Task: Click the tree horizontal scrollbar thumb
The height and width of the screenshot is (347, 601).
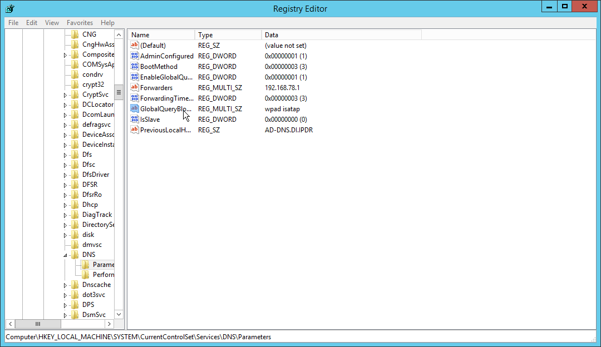Action: point(38,324)
